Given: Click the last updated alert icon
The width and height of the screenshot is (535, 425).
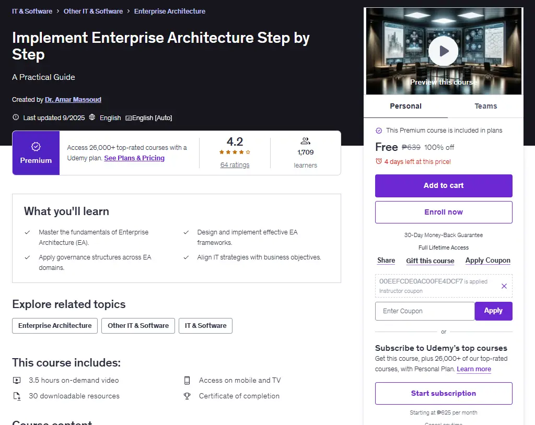Looking at the screenshot, I should pyautogui.click(x=16, y=117).
